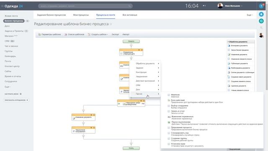Click the Импорт button
The width and height of the screenshot is (268, 151).
point(126,34)
